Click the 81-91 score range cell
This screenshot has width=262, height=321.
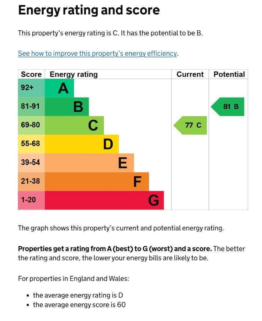pos(31,107)
